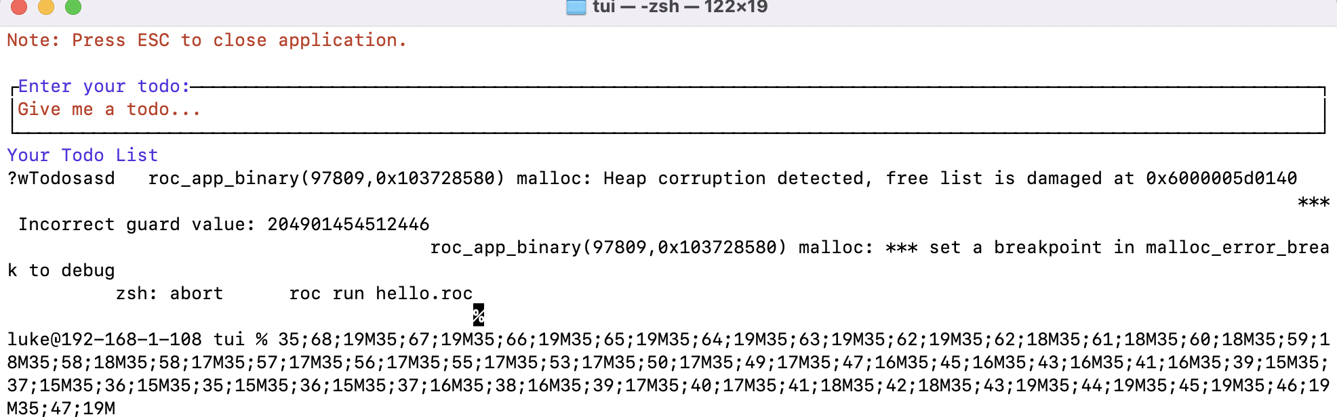Click the 'luke@192-168-1-108 tui %' shell prompt
The image size is (1337, 417).
pyautogui.click(x=137, y=340)
